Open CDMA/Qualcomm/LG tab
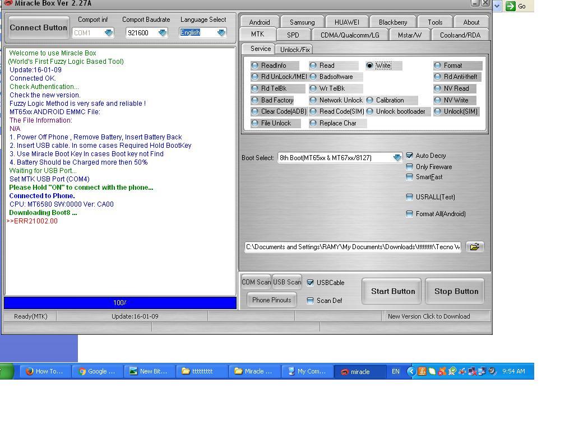The image size is (574, 430). 350,35
